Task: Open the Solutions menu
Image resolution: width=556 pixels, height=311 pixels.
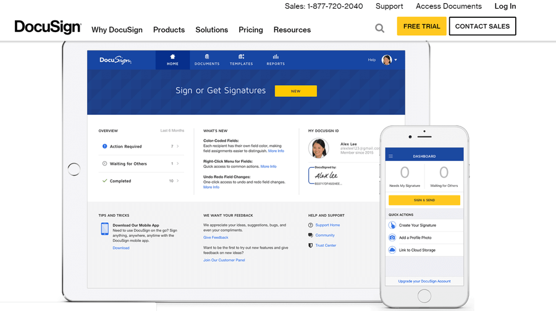Action: (x=212, y=30)
